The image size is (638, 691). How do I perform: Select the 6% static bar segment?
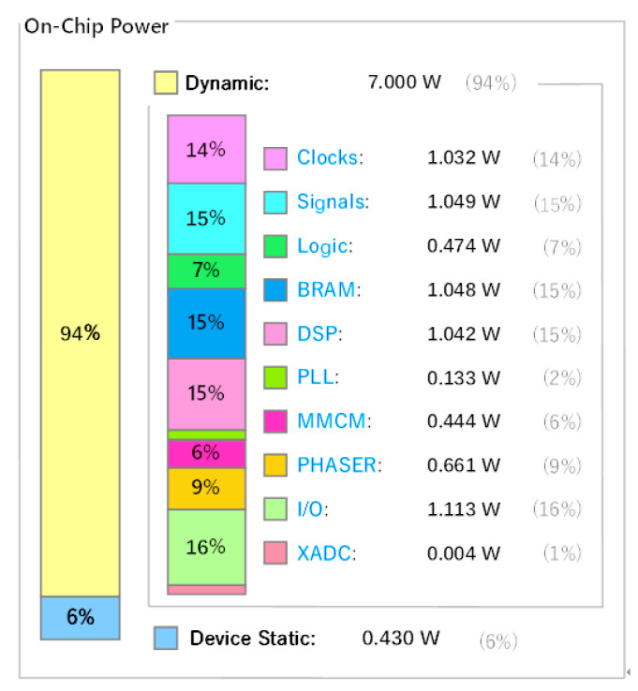(x=81, y=618)
